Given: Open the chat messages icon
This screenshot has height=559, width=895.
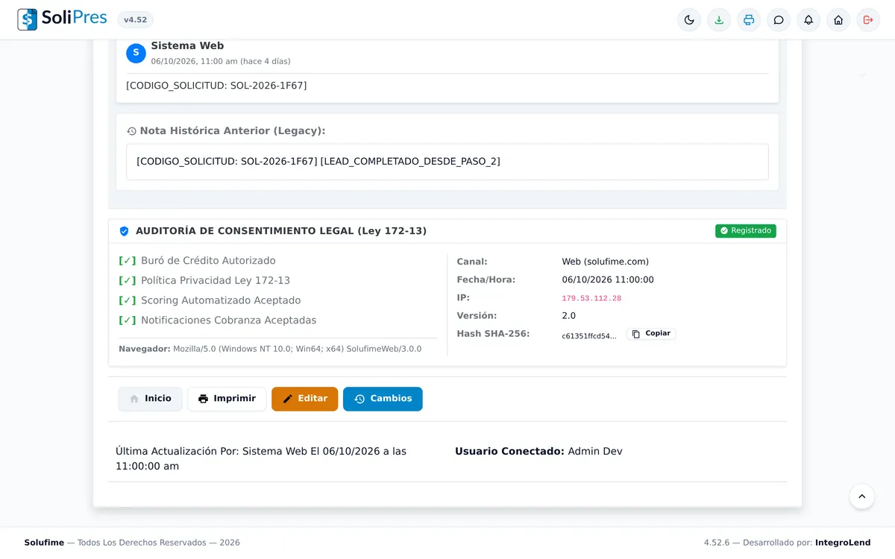Looking at the screenshot, I should tap(779, 20).
